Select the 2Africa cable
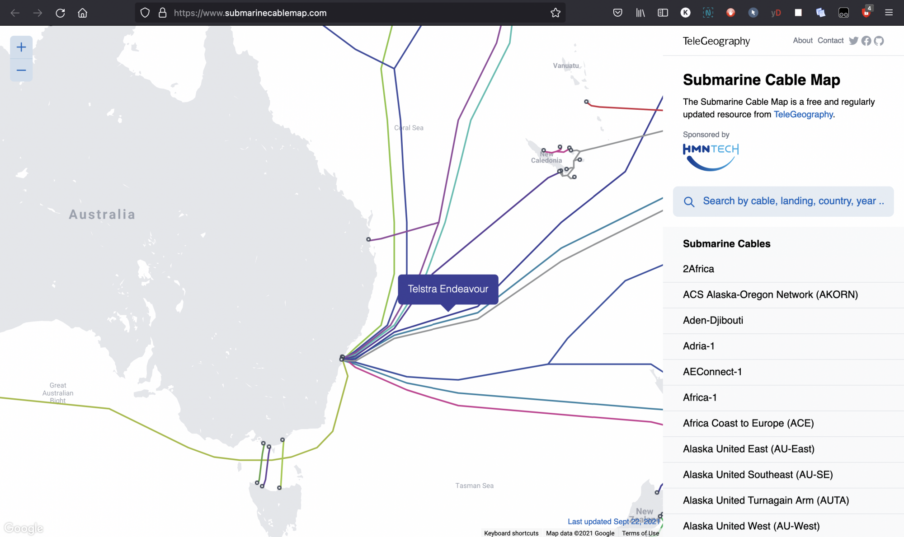 (x=783, y=269)
